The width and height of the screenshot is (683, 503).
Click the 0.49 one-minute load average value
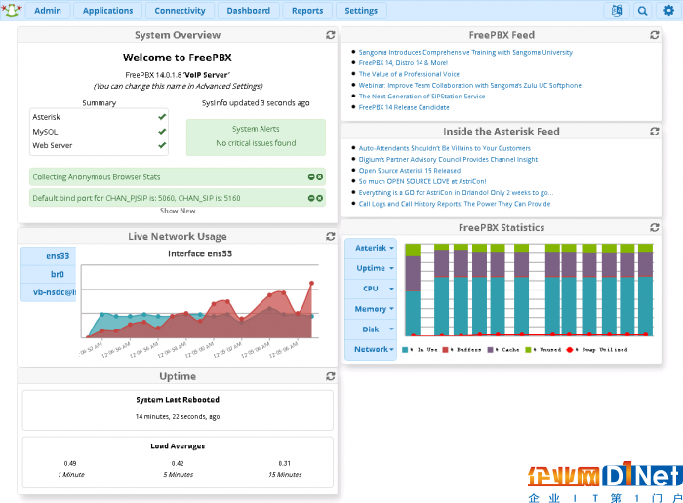[x=70, y=463]
